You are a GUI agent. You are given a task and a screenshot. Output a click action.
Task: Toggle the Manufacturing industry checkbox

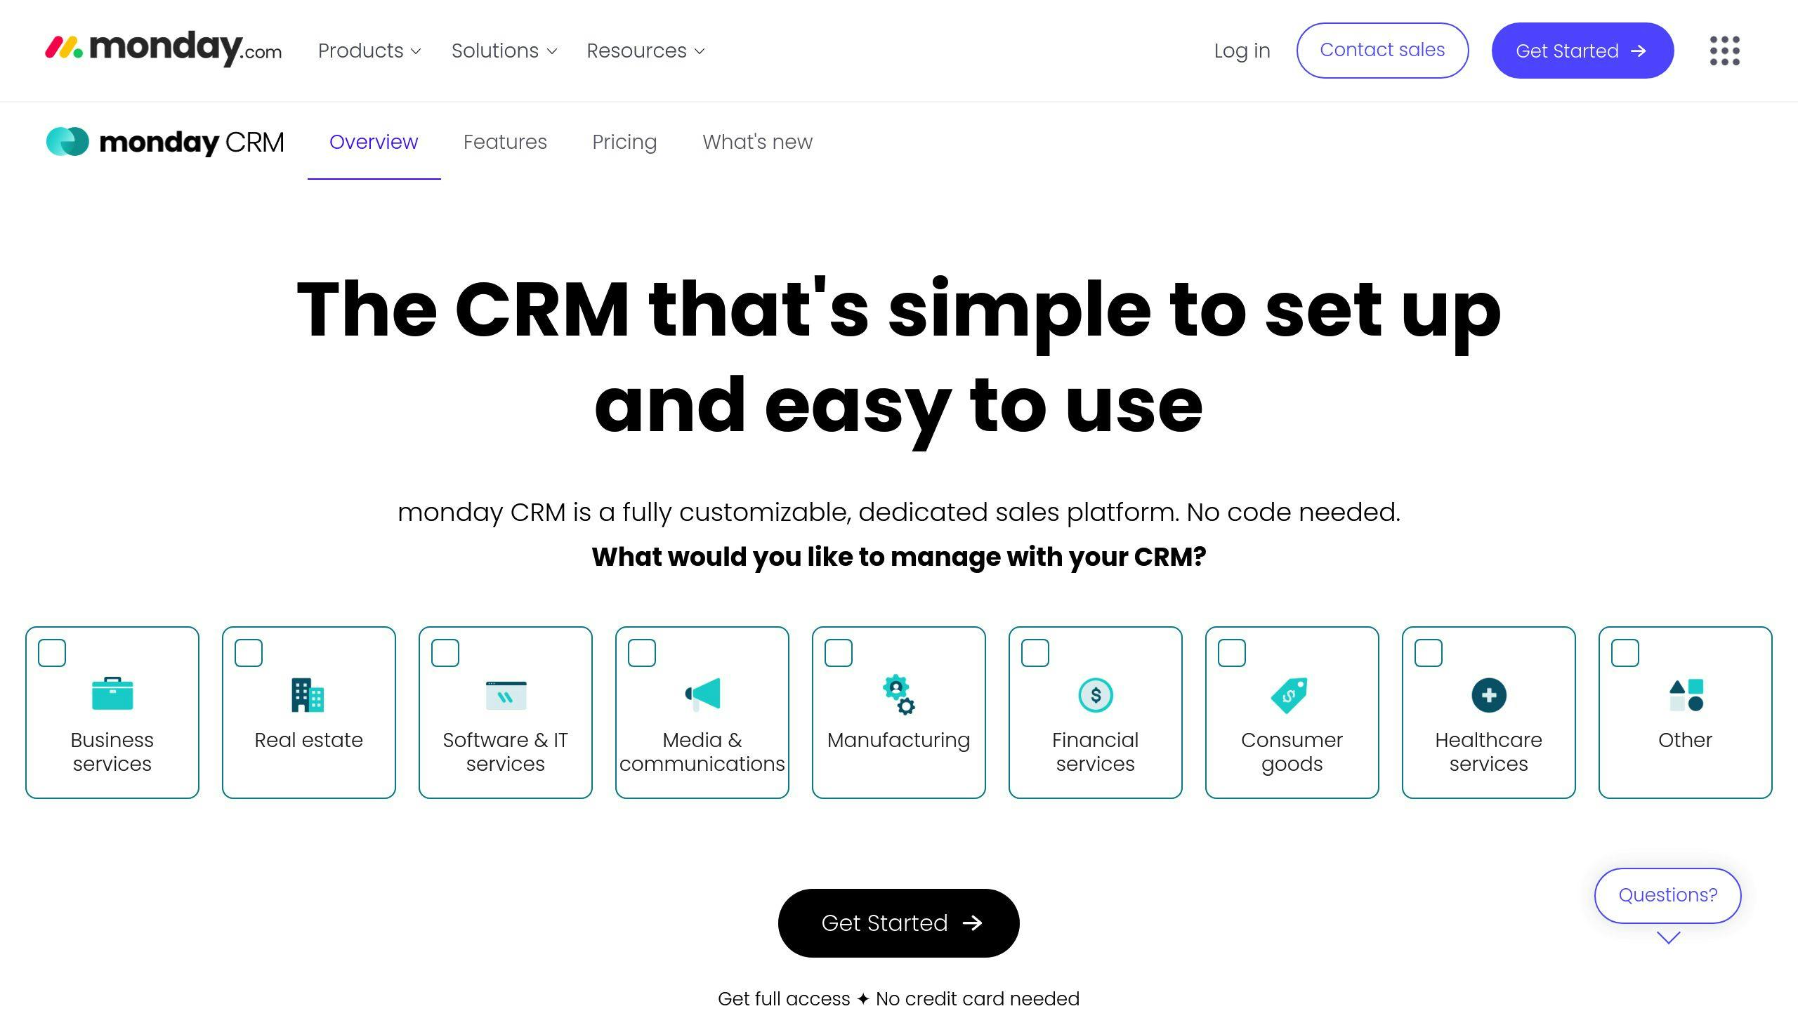(x=837, y=652)
